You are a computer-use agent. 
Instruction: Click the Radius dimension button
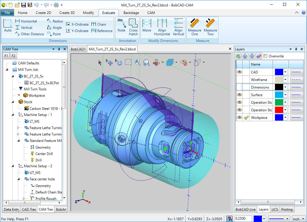[x=55, y=21]
